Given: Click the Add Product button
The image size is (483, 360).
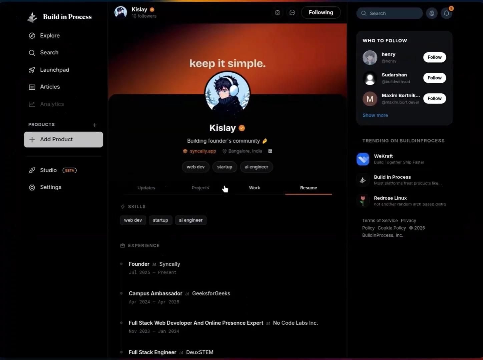Looking at the screenshot, I should point(63,140).
